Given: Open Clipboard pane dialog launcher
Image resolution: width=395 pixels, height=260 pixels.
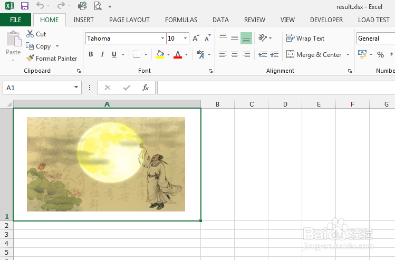Looking at the screenshot, I should 79,71.
